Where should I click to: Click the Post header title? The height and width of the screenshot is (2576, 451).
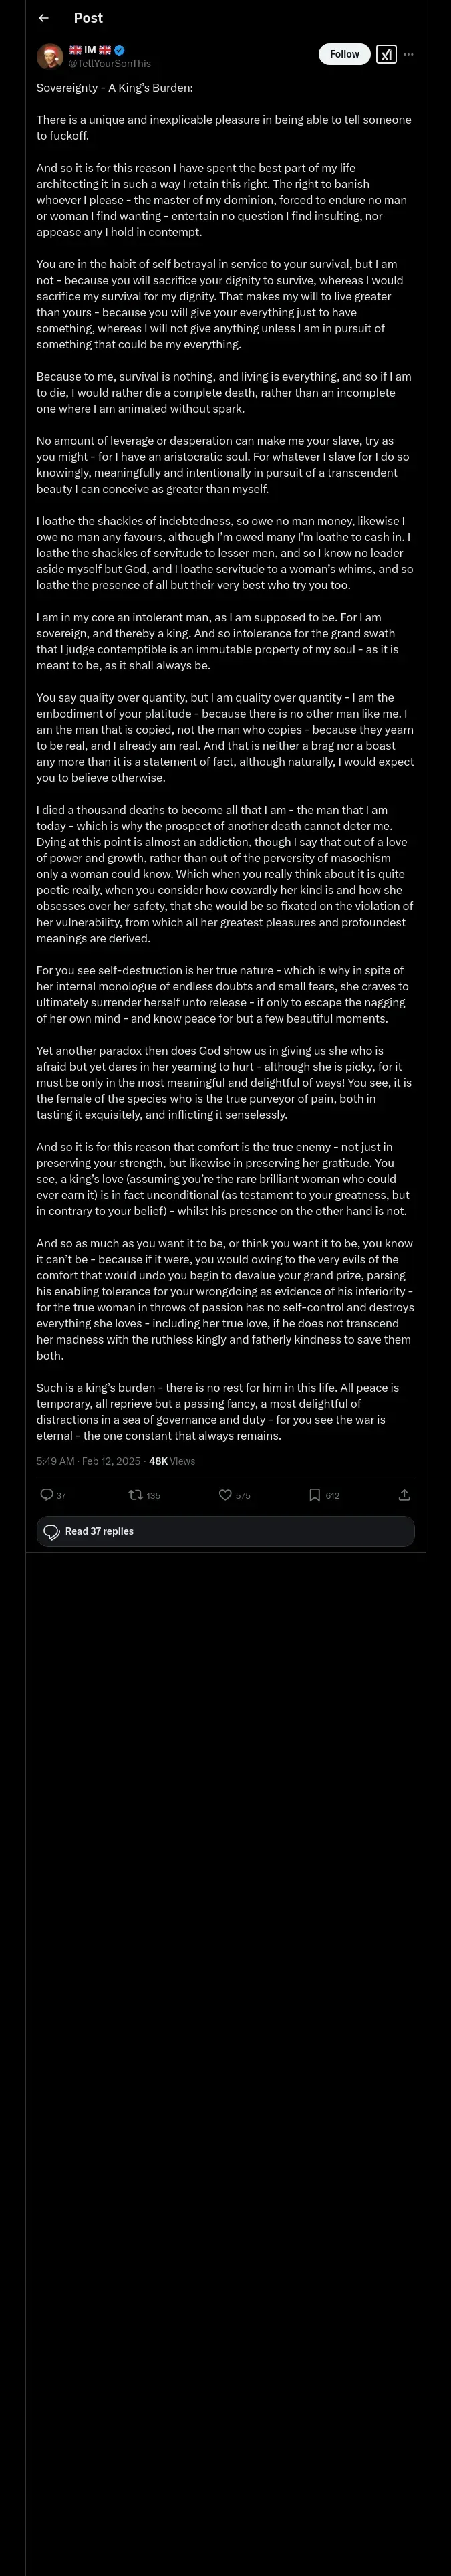88,18
